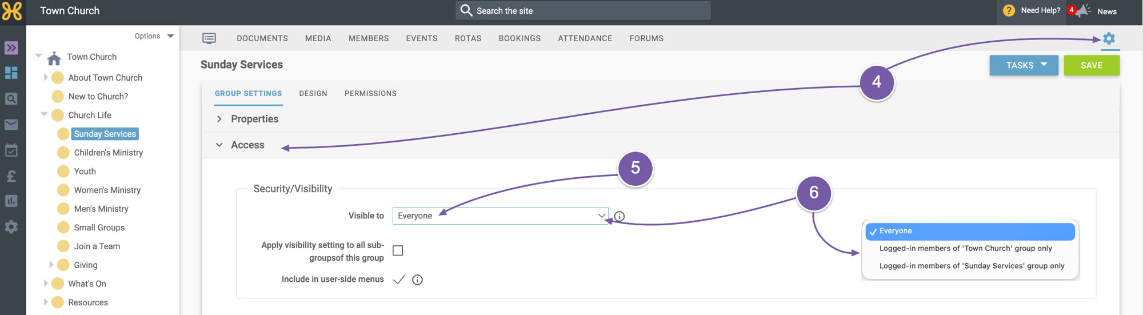Open the Tasks dropdown button
The image size is (1143, 315).
pyautogui.click(x=1024, y=65)
